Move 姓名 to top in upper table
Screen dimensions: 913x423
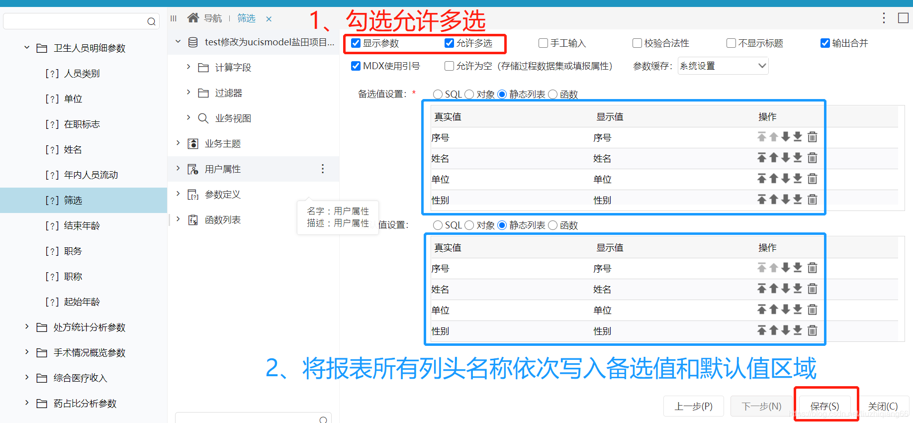pos(762,158)
